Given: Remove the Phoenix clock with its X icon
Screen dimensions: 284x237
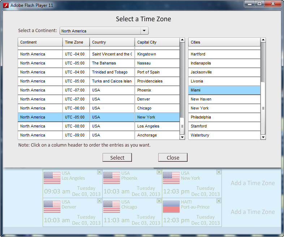Looking at the screenshot, I should pos(159,172).
